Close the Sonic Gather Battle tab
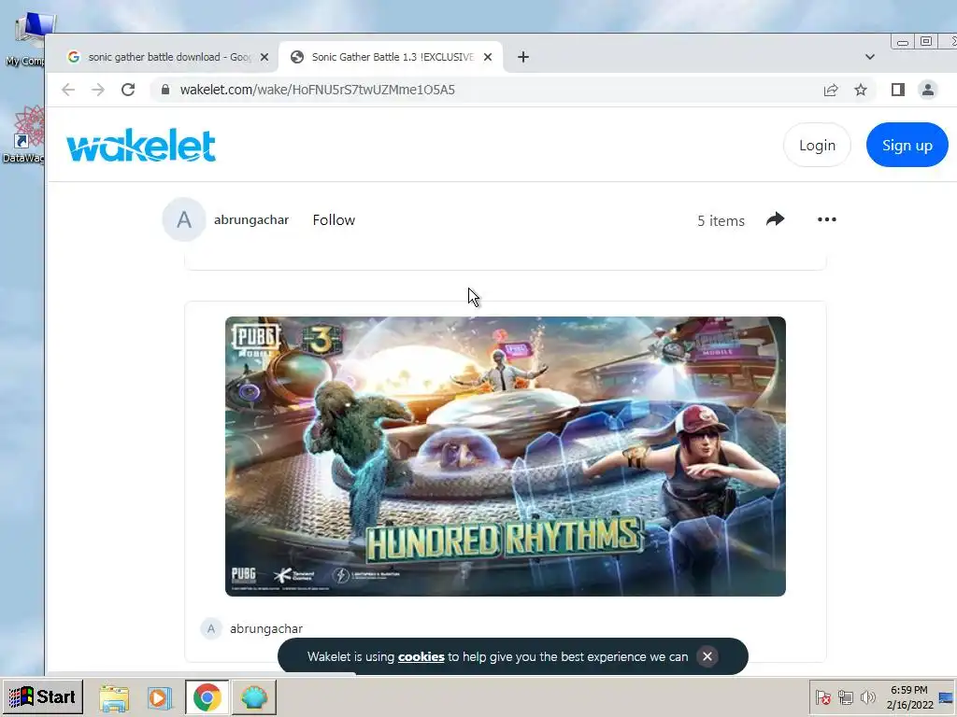The width and height of the screenshot is (957, 717). pyautogui.click(x=488, y=57)
